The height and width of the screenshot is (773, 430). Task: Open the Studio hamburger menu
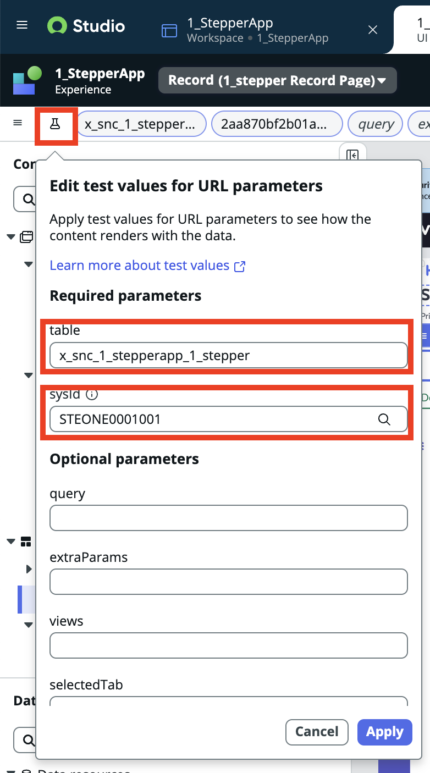[22, 26]
